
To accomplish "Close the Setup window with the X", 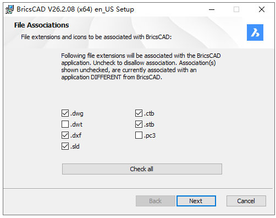I will click(262, 9).
